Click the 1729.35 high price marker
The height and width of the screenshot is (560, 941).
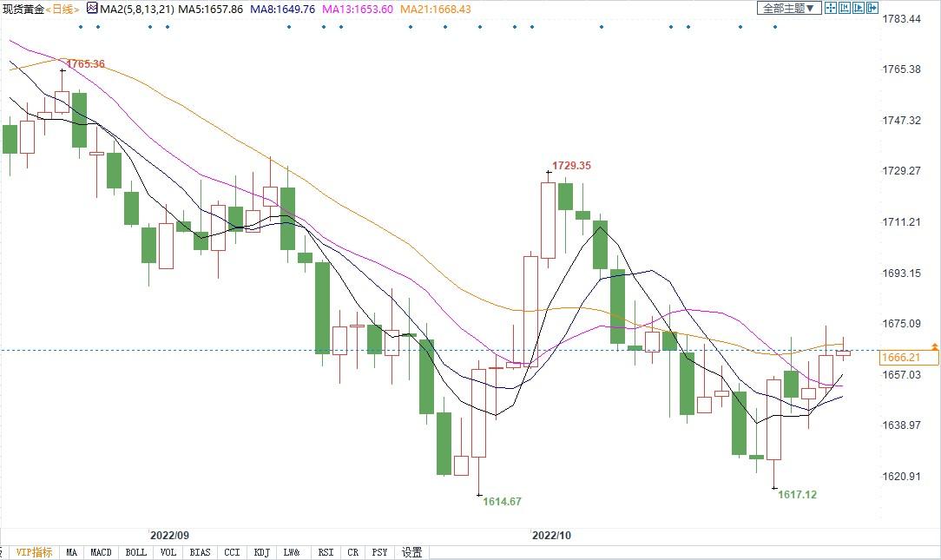point(571,166)
